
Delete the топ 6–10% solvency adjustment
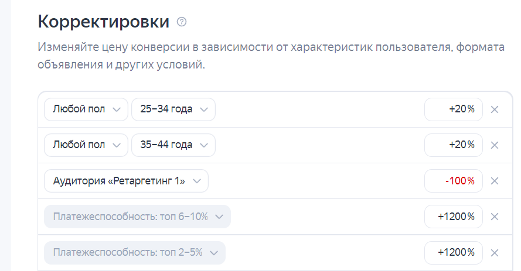tap(494, 217)
